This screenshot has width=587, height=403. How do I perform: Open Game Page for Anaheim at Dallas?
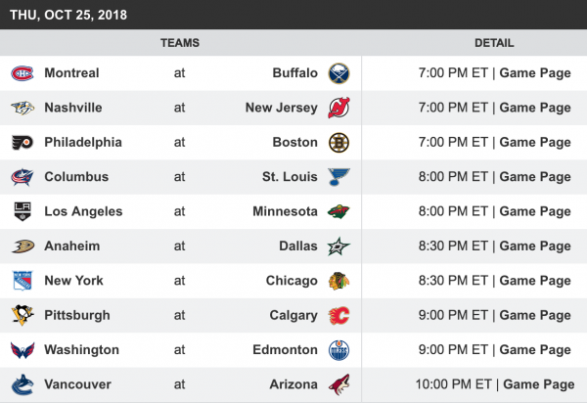click(534, 246)
